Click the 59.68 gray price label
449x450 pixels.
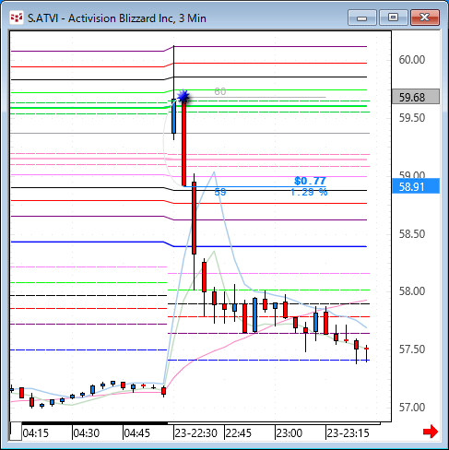pyautogui.click(x=416, y=97)
